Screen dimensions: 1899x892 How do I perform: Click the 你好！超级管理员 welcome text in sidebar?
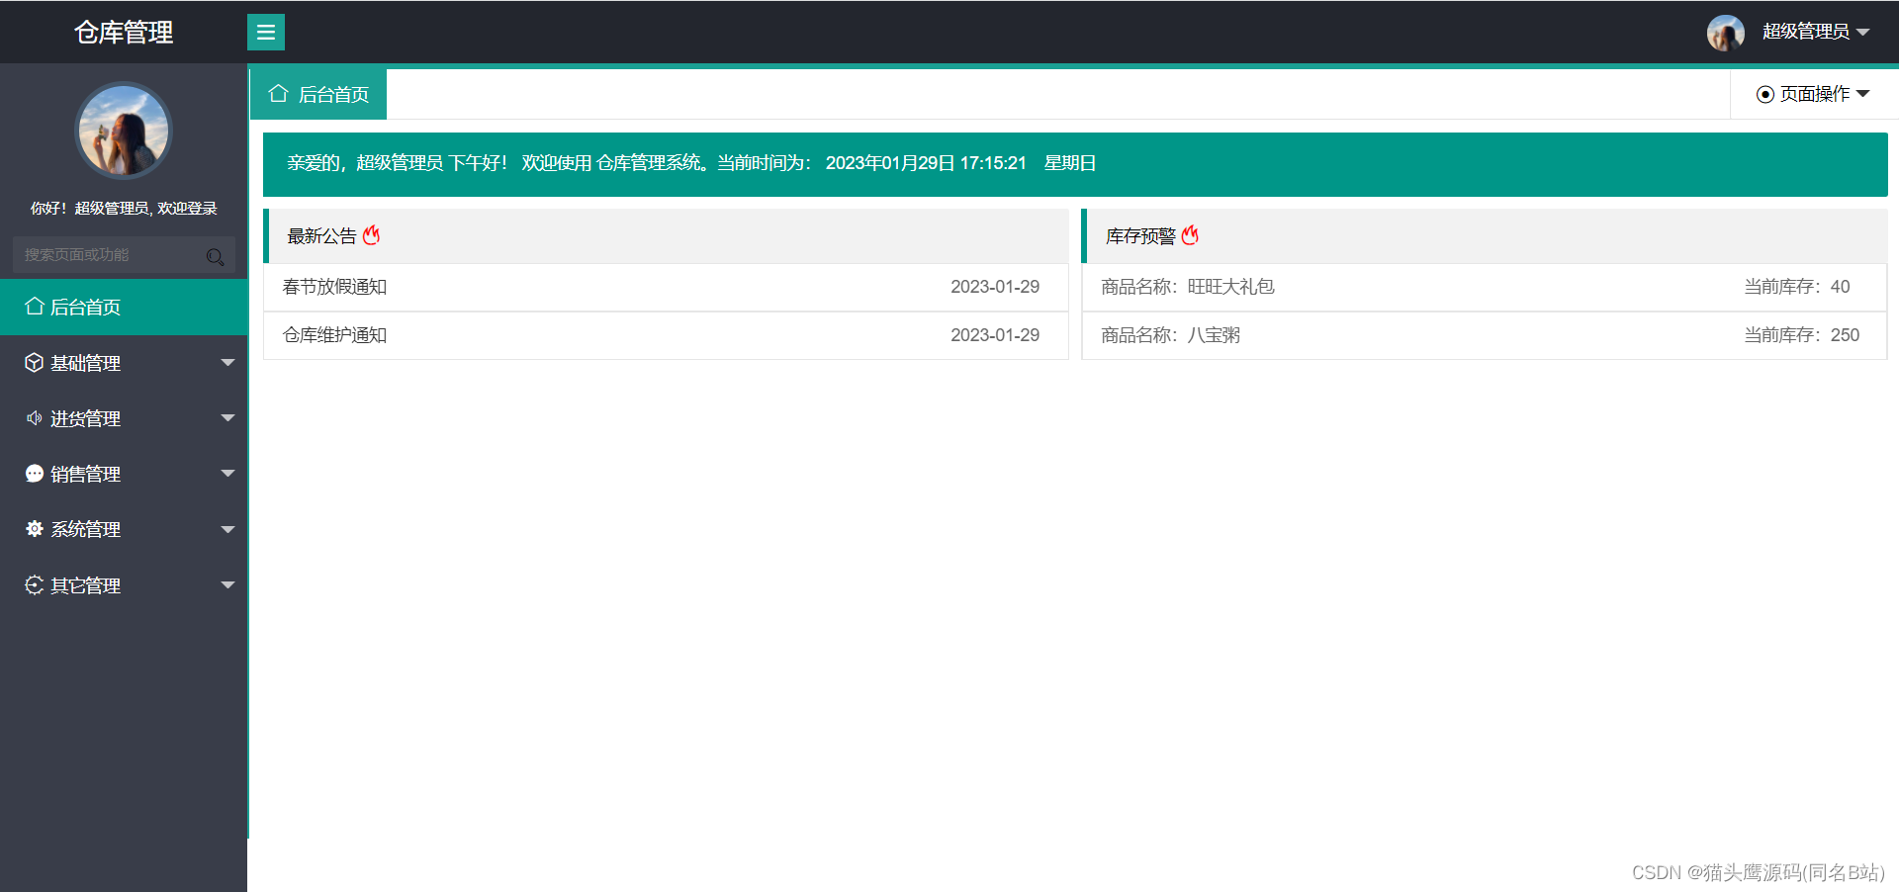coord(124,209)
